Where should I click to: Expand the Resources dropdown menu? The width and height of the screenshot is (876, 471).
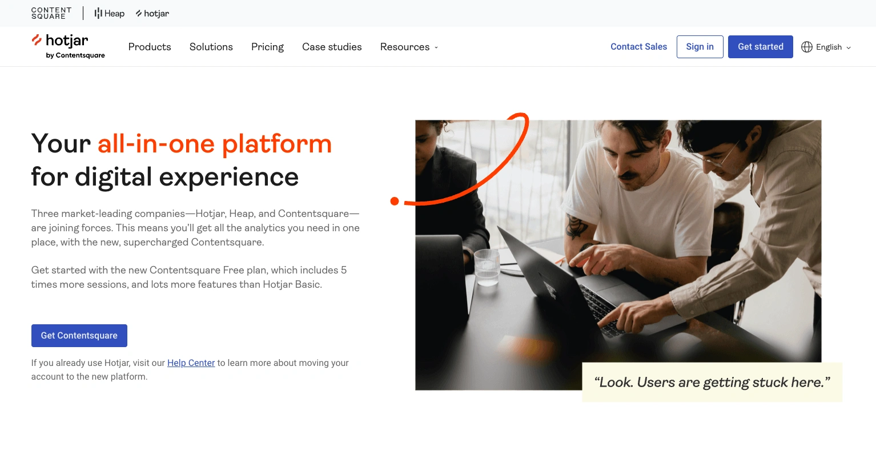(409, 47)
